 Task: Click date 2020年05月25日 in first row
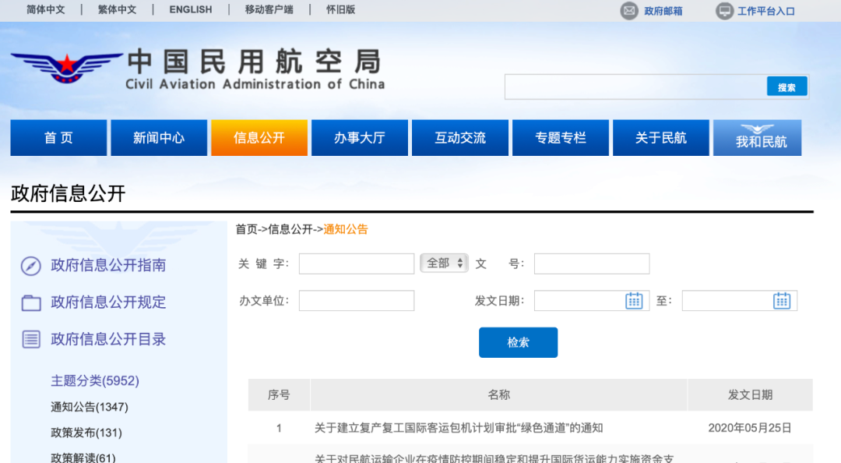[x=750, y=428]
